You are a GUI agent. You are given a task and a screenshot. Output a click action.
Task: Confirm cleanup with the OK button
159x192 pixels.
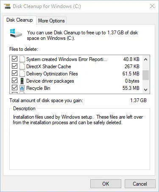click(x=106, y=184)
